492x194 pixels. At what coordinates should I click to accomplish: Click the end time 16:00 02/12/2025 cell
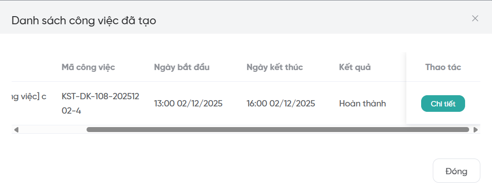point(281,104)
